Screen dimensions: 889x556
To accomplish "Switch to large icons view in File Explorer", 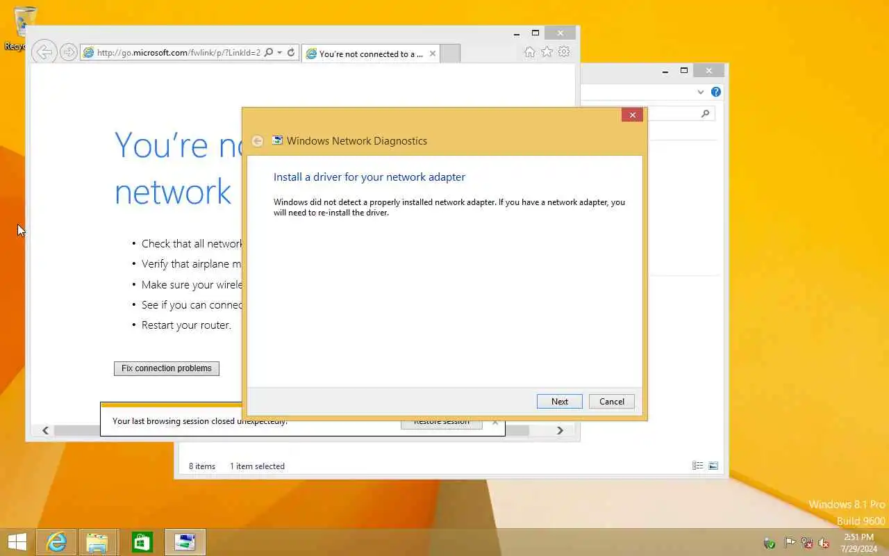I will click(x=713, y=466).
